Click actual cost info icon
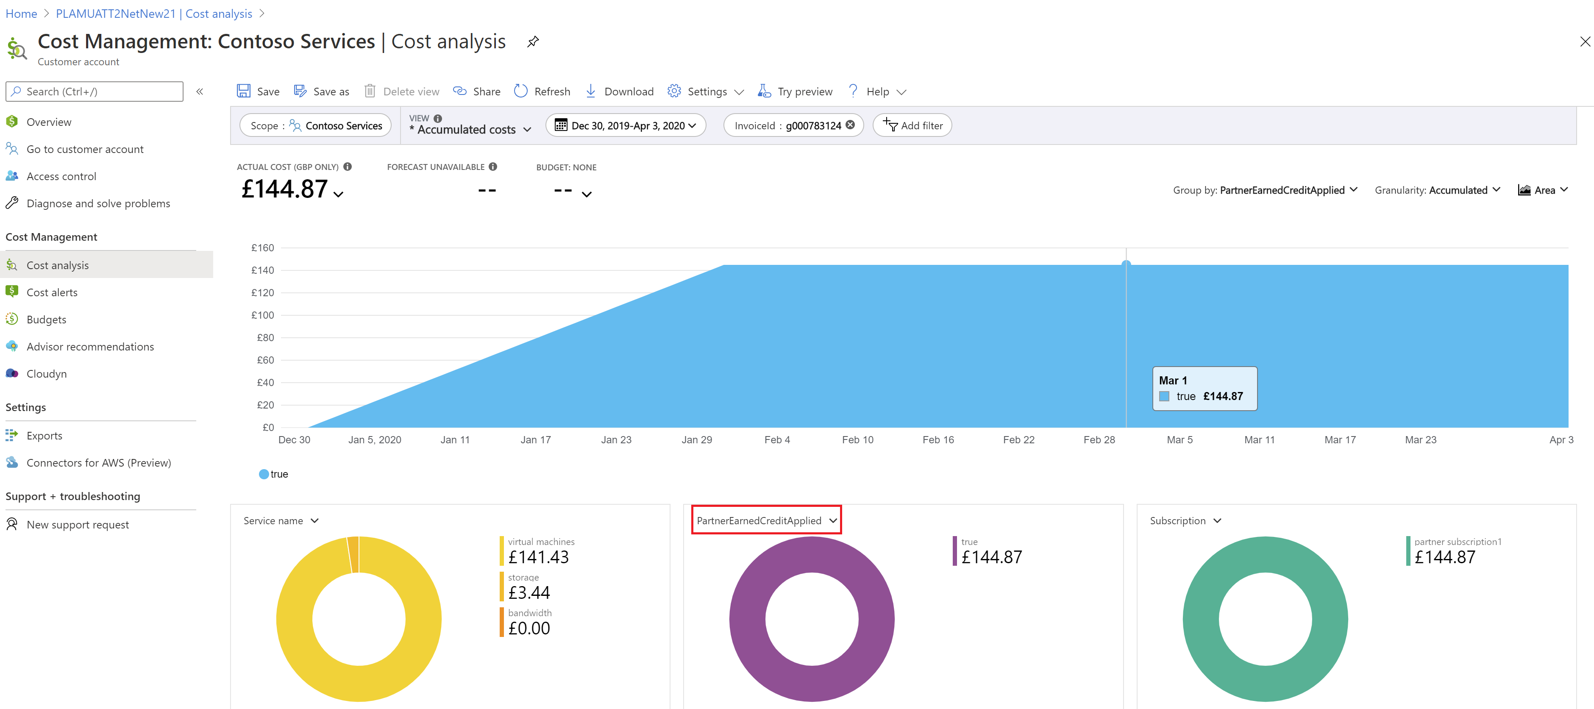1594x709 pixels. (x=348, y=167)
